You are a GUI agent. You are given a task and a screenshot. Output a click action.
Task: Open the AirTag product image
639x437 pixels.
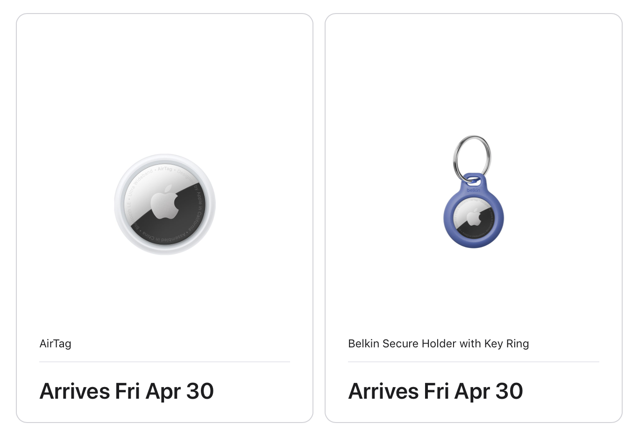[x=165, y=204]
